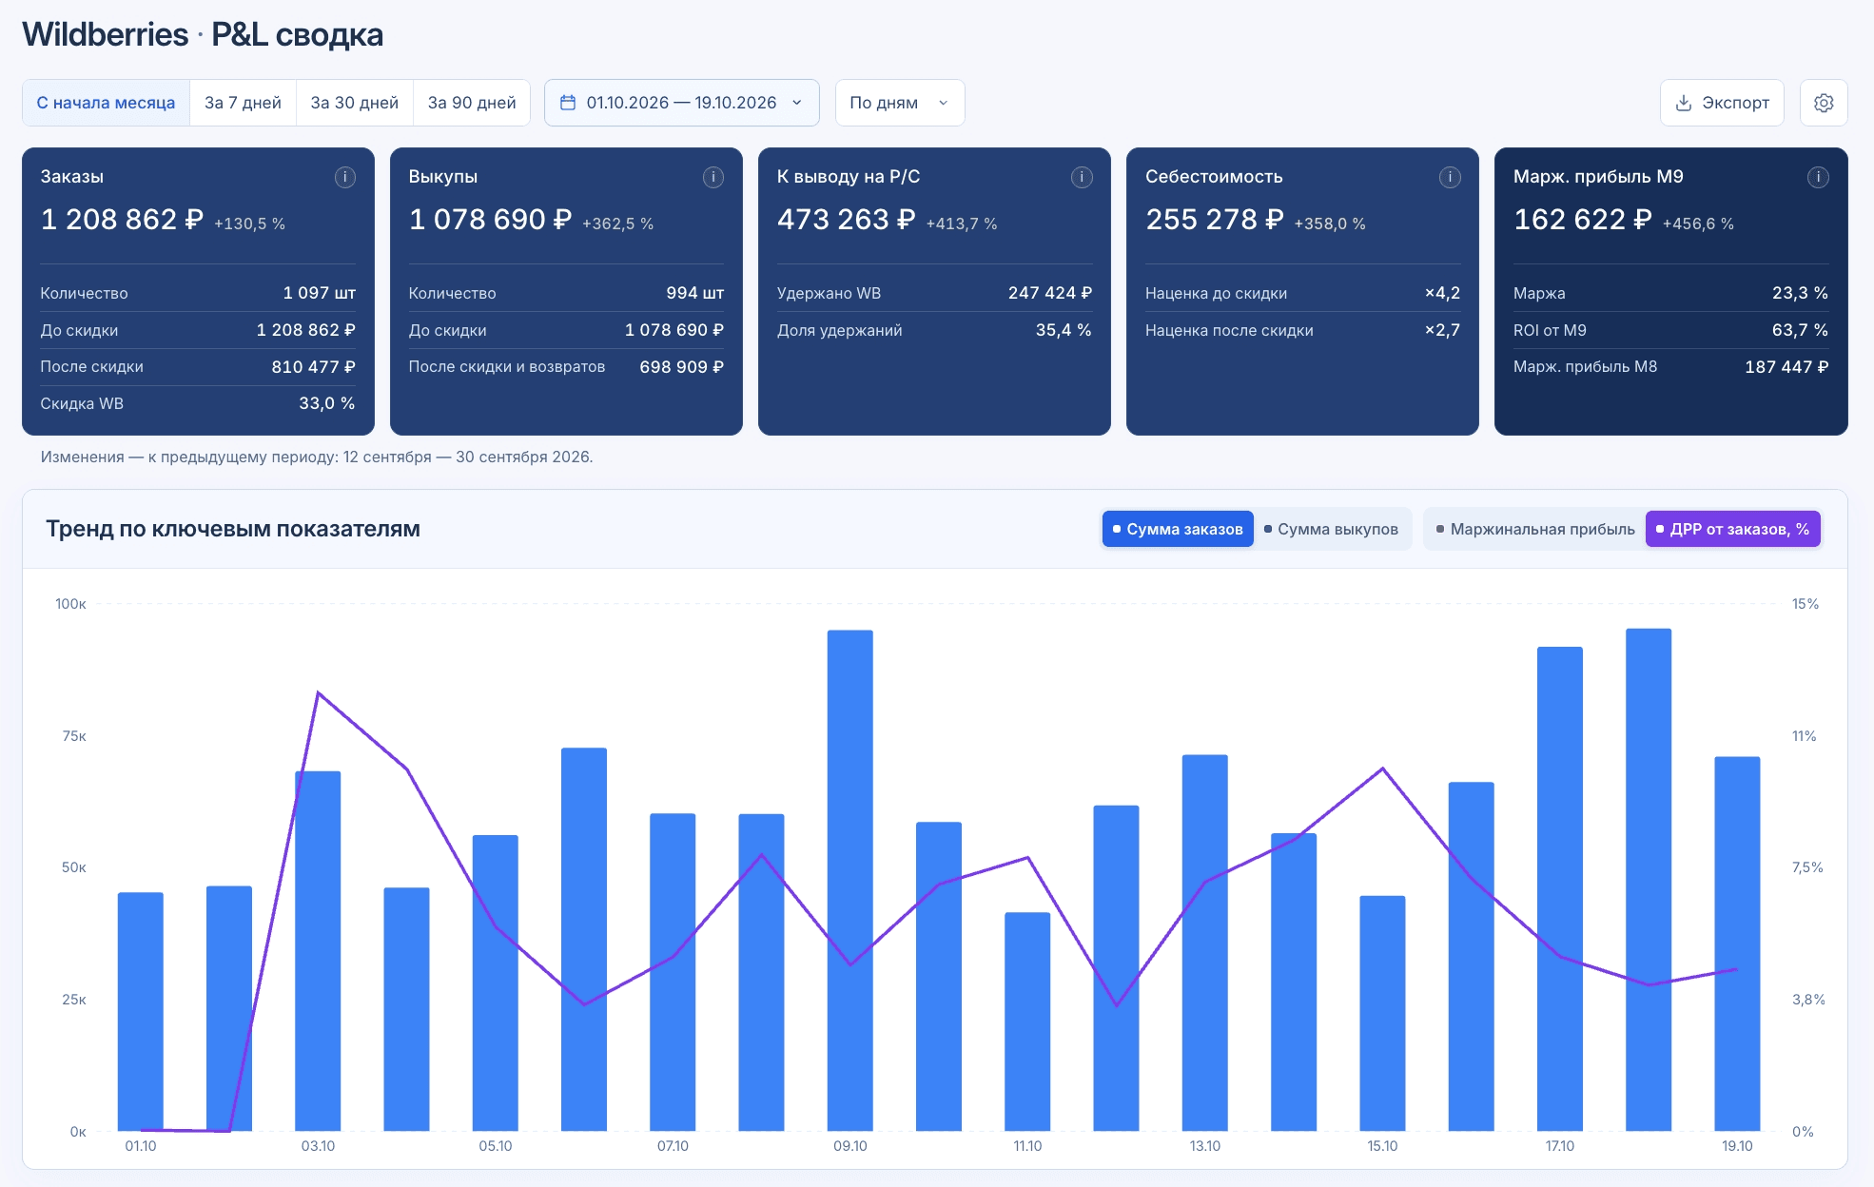This screenshot has height=1187, width=1874.
Task: Click the 13.10 x-axis date label
Action: click(1205, 1146)
